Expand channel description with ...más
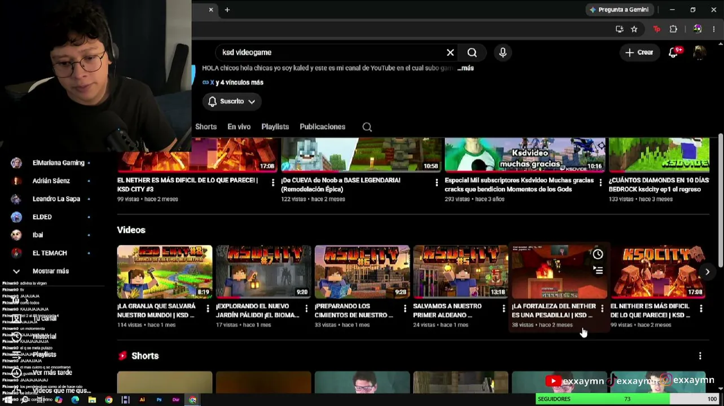 (466, 68)
